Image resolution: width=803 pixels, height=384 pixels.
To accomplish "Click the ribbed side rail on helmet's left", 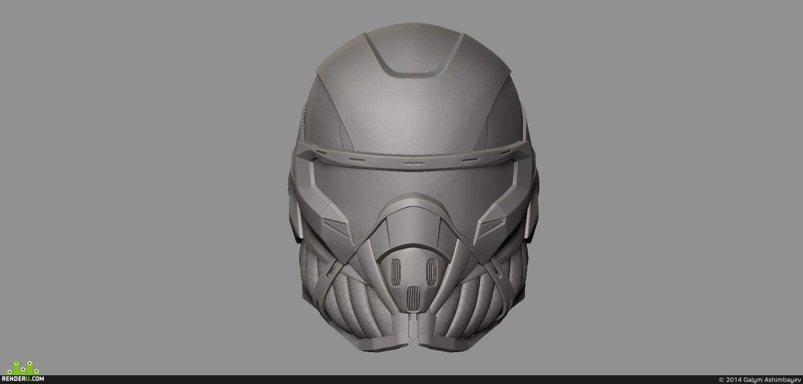I will click(x=302, y=127).
